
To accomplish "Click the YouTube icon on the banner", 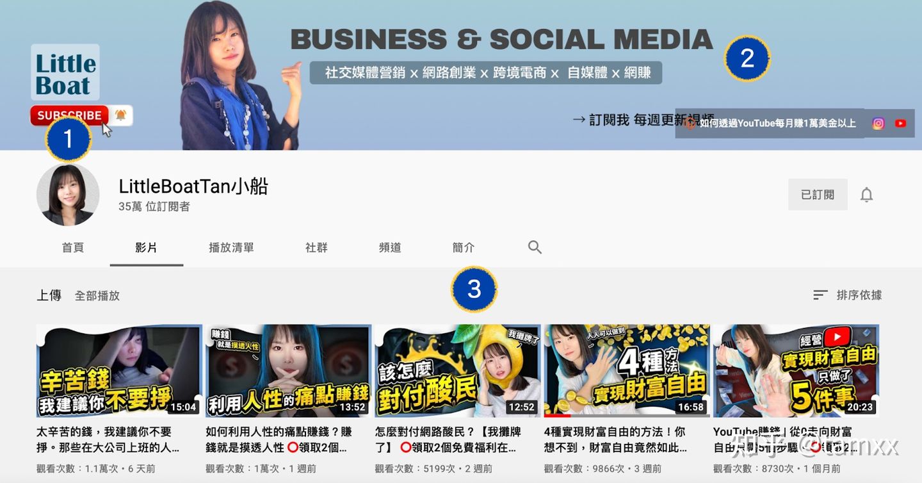I will click(x=901, y=123).
